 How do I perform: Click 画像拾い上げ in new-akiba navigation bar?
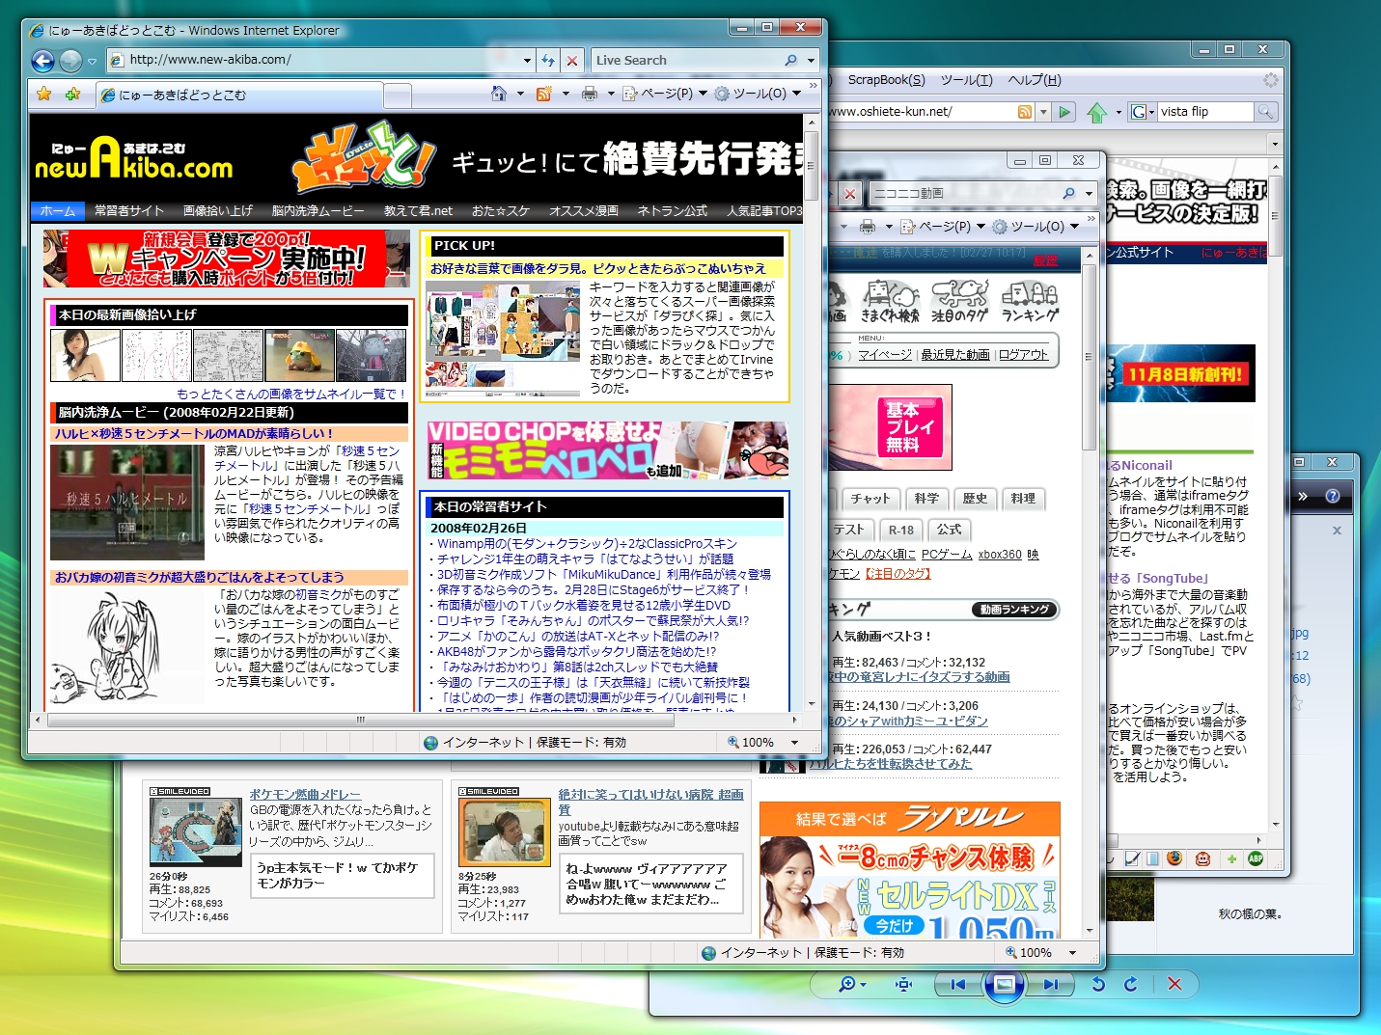tap(218, 210)
